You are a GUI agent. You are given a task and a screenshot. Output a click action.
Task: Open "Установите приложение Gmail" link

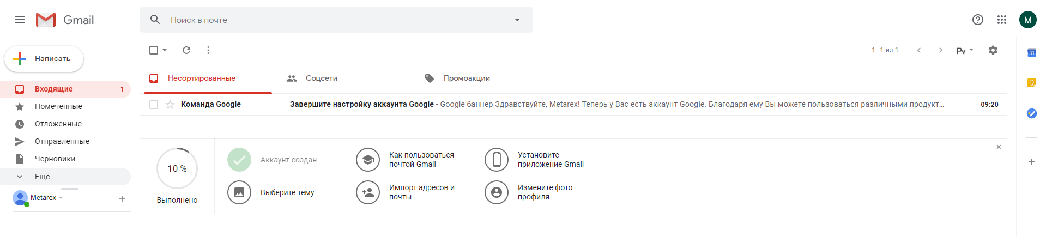pyautogui.click(x=551, y=160)
